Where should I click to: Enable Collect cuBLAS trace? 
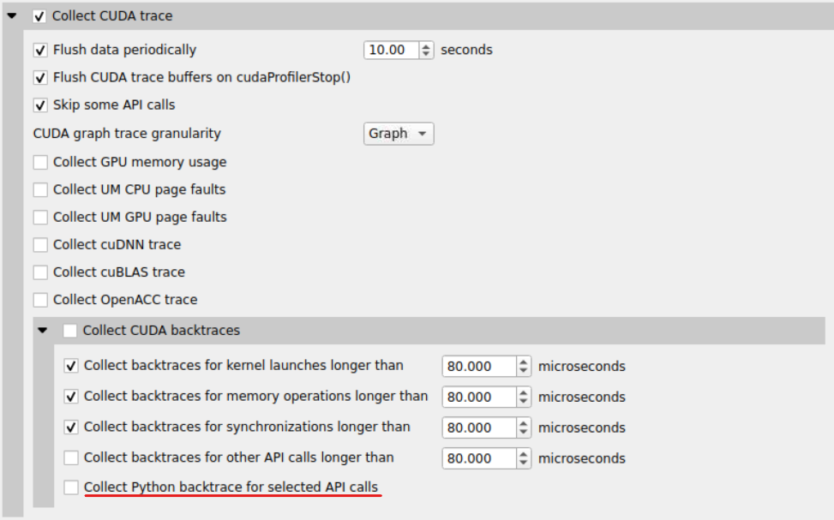point(39,272)
